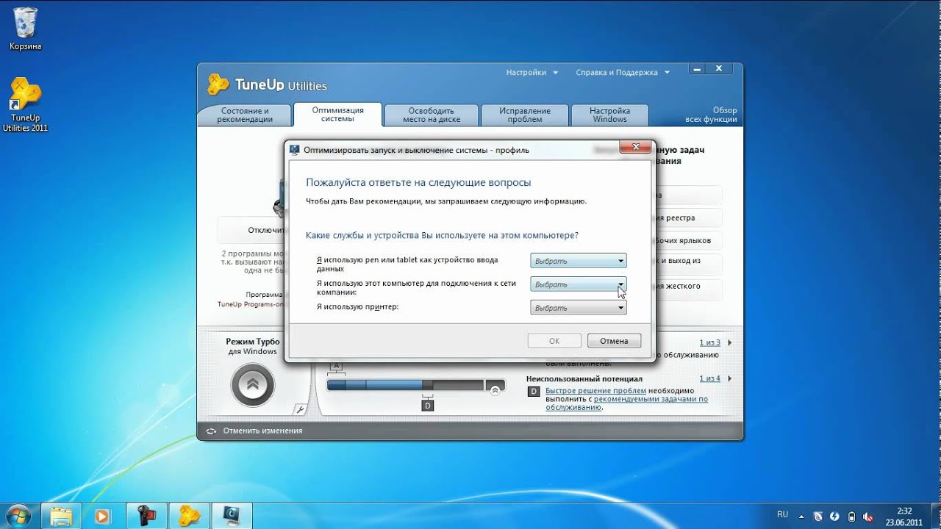The image size is (941, 529).
Task: Click the TuneUp Programs-on link
Action: [x=250, y=303]
